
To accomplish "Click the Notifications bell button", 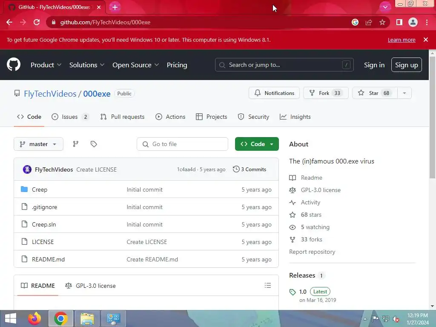I will (274, 93).
